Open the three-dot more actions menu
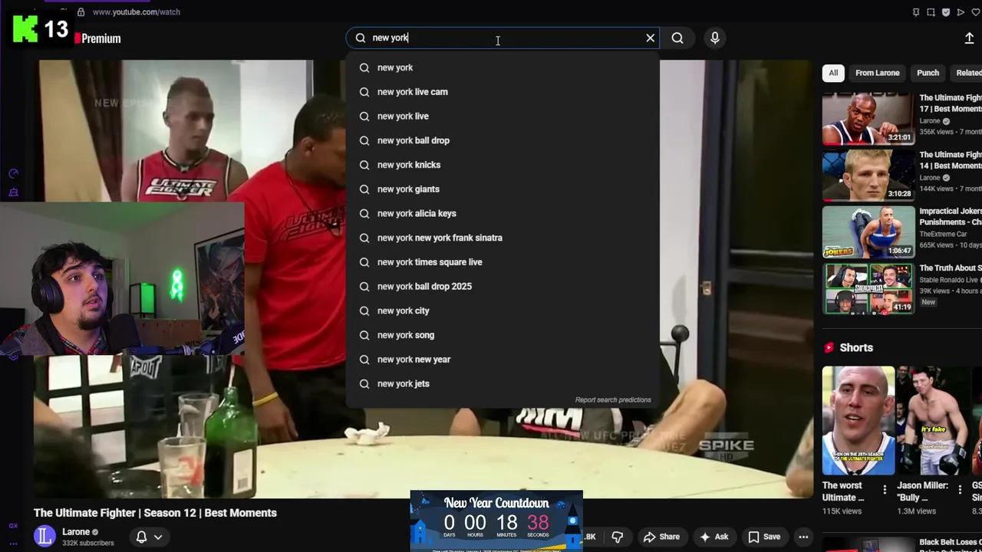982x552 pixels. (803, 537)
